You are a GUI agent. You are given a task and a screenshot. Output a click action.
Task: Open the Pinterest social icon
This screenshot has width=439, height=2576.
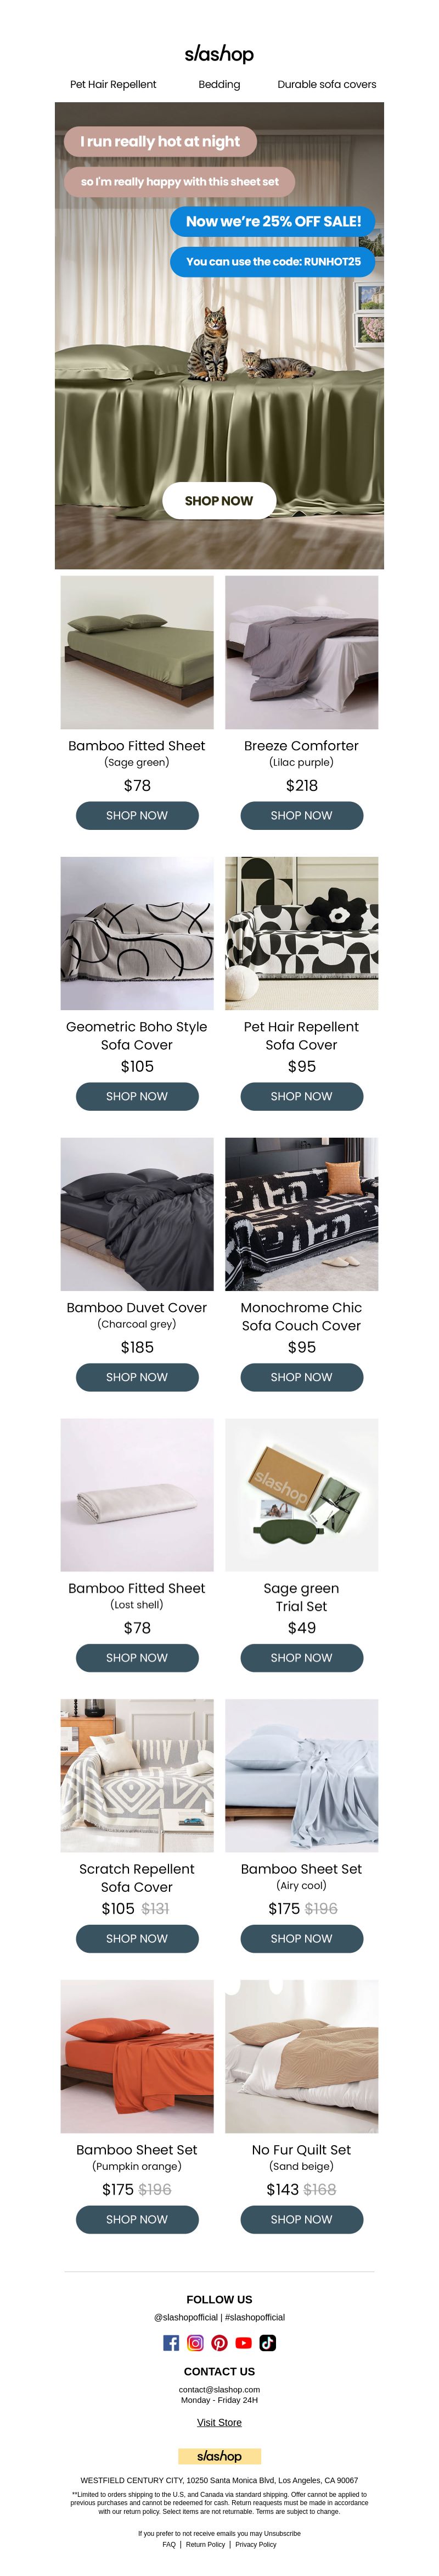coord(219,2342)
